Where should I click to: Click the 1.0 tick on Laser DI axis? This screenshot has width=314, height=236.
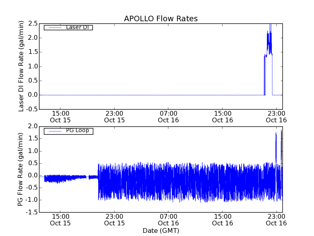coord(33,66)
